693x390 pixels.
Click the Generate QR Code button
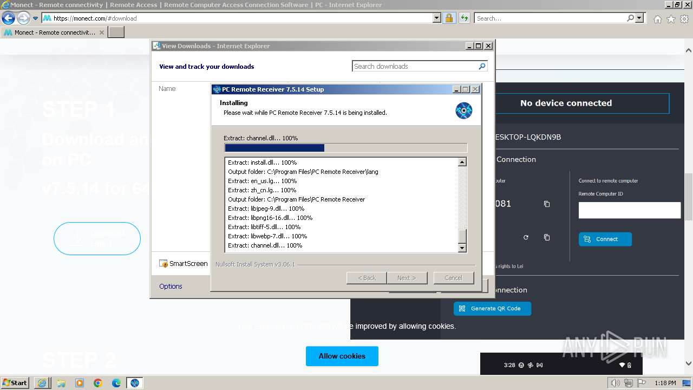492,308
